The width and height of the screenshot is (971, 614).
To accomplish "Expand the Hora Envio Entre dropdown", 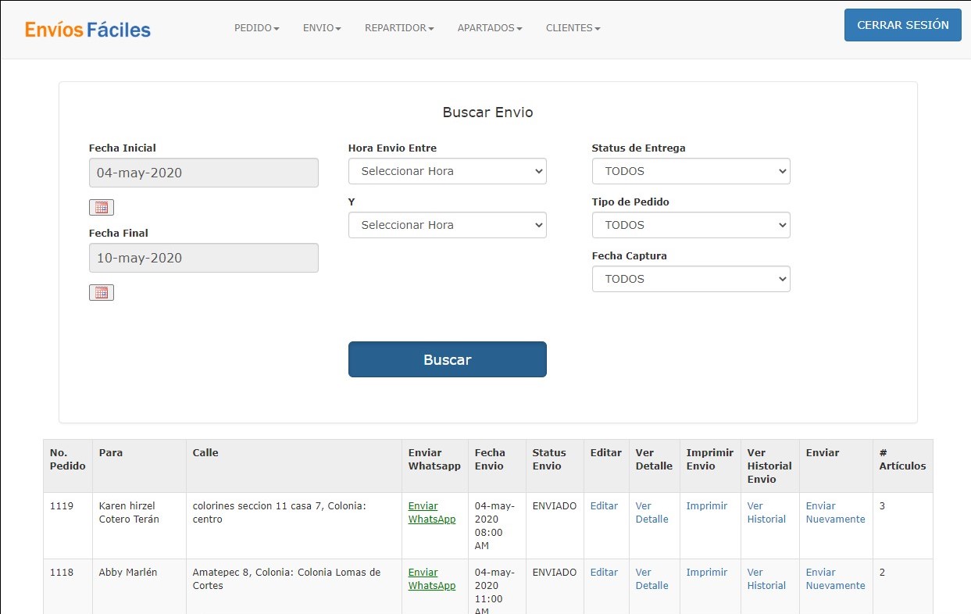I will (447, 171).
